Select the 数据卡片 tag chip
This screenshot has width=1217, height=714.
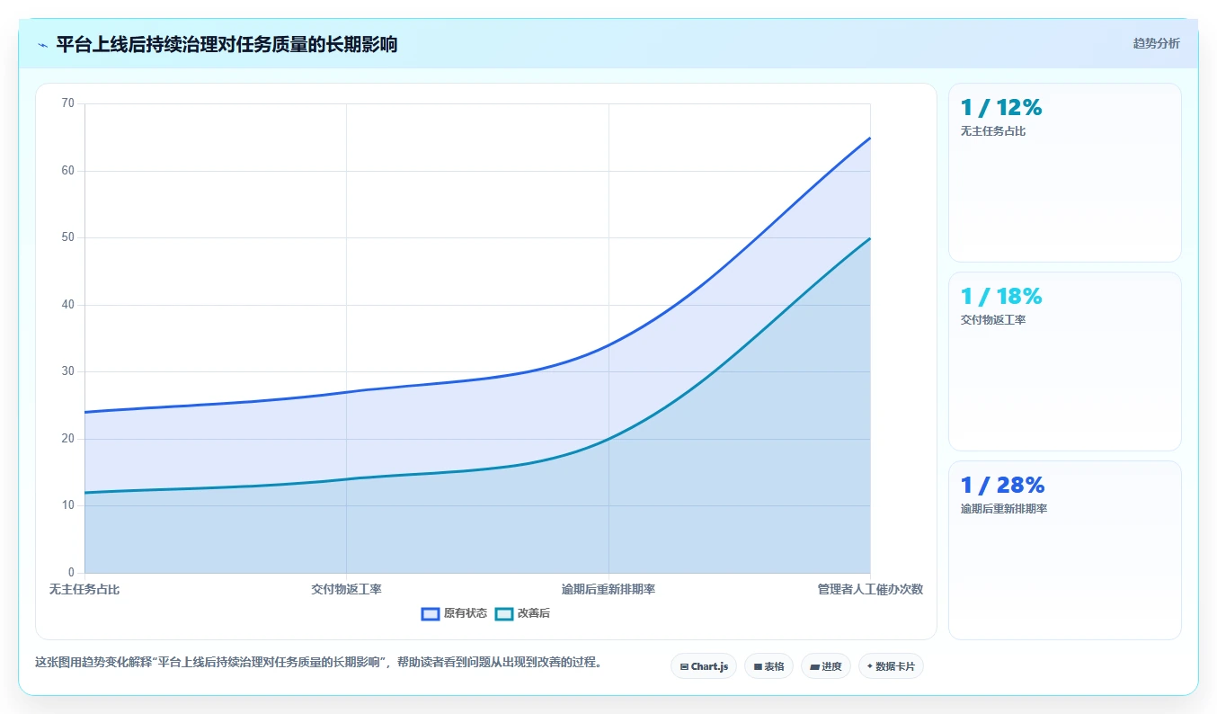(891, 666)
